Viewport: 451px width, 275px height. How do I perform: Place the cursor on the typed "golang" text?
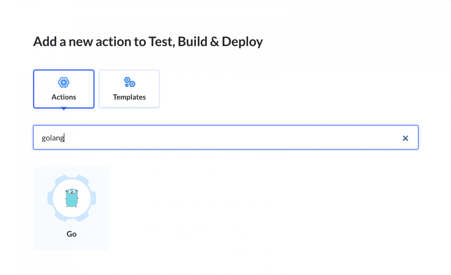(x=53, y=138)
